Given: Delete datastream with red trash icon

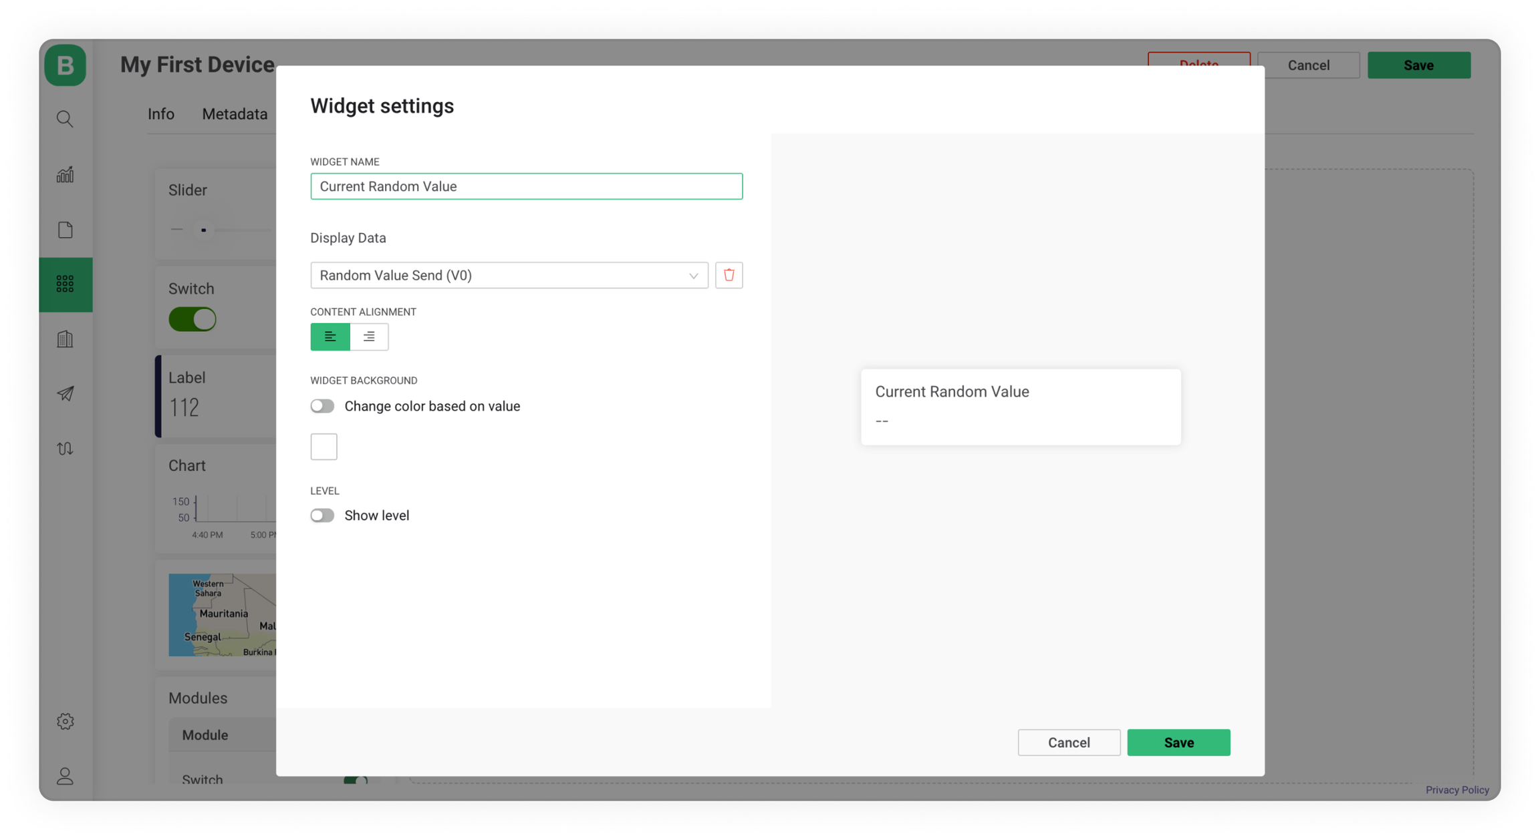Looking at the screenshot, I should pyautogui.click(x=729, y=275).
